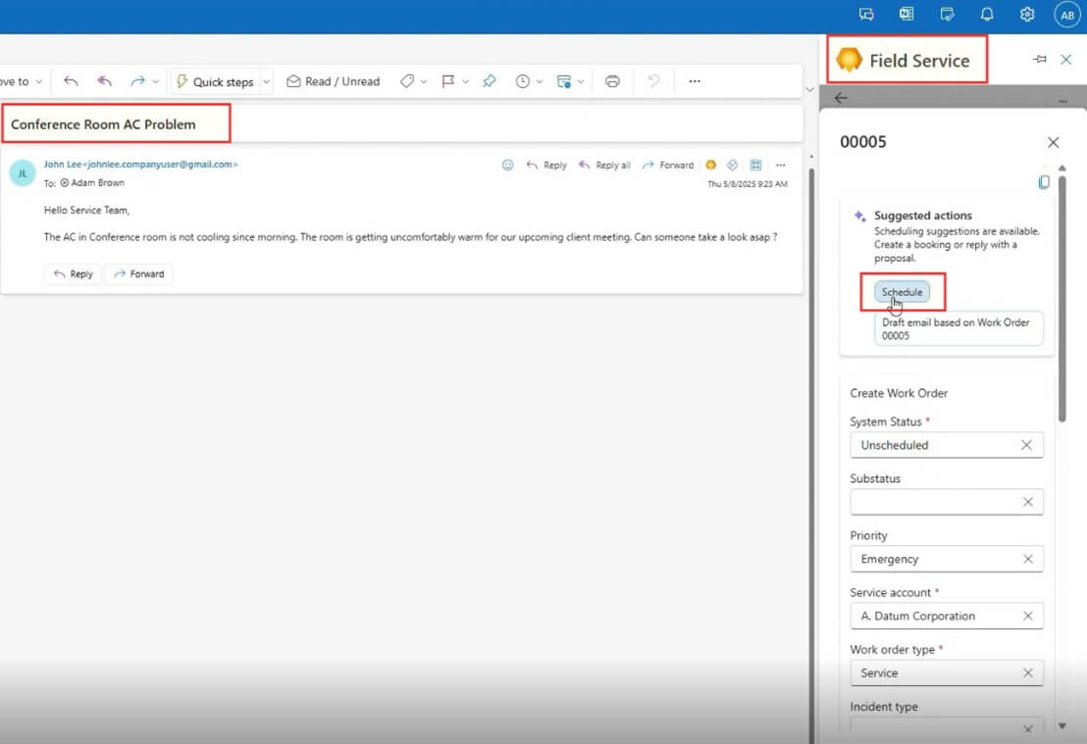The width and height of the screenshot is (1087, 744).
Task: Select the subject Conference Room AC Problem
Action: coord(103,124)
